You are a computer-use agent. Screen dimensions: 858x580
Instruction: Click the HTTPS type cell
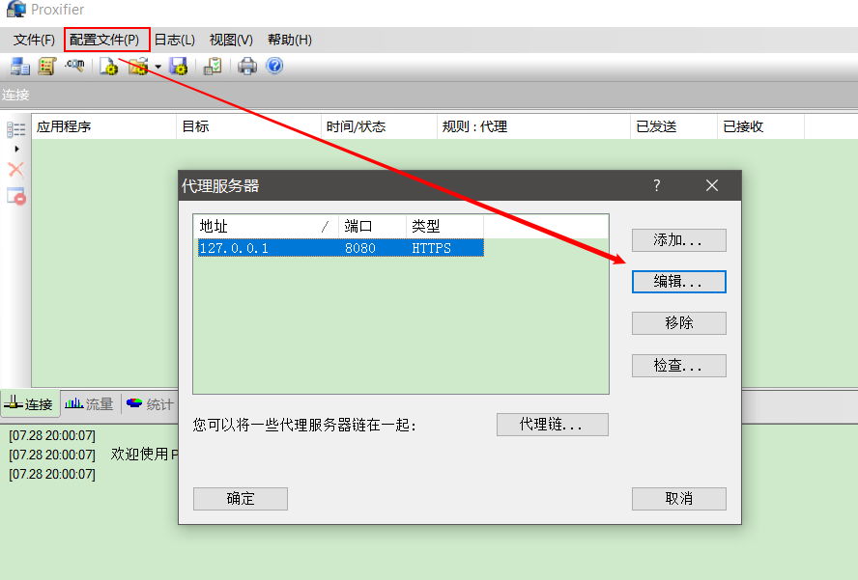431,248
